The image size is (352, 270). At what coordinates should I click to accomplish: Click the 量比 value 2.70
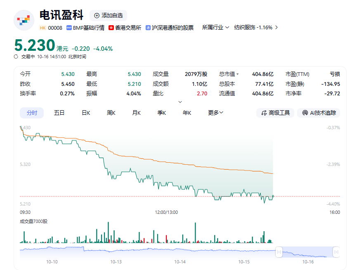pos(202,93)
